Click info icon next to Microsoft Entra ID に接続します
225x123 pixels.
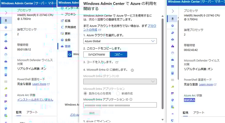(x=132, y=70)
